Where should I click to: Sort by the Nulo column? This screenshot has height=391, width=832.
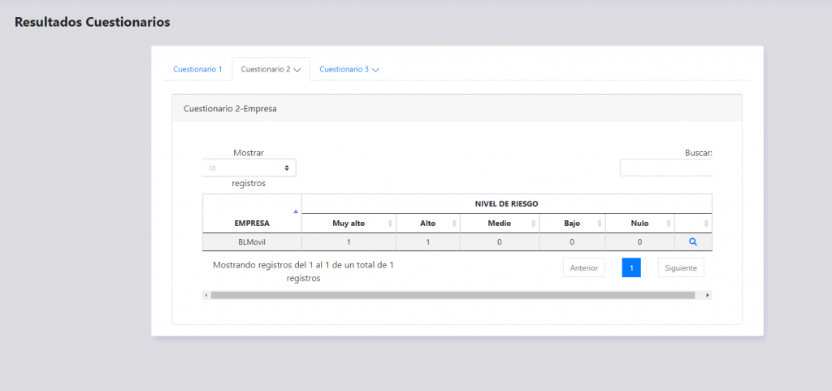pyautogui.click(x=639, y=224)
